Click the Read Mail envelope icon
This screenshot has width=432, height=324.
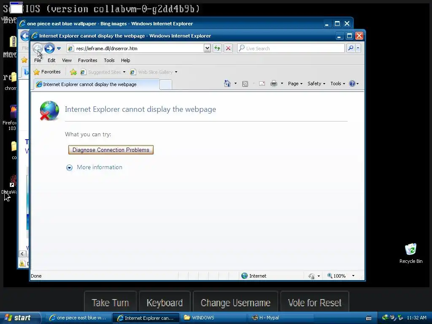[x=262, y=84]
